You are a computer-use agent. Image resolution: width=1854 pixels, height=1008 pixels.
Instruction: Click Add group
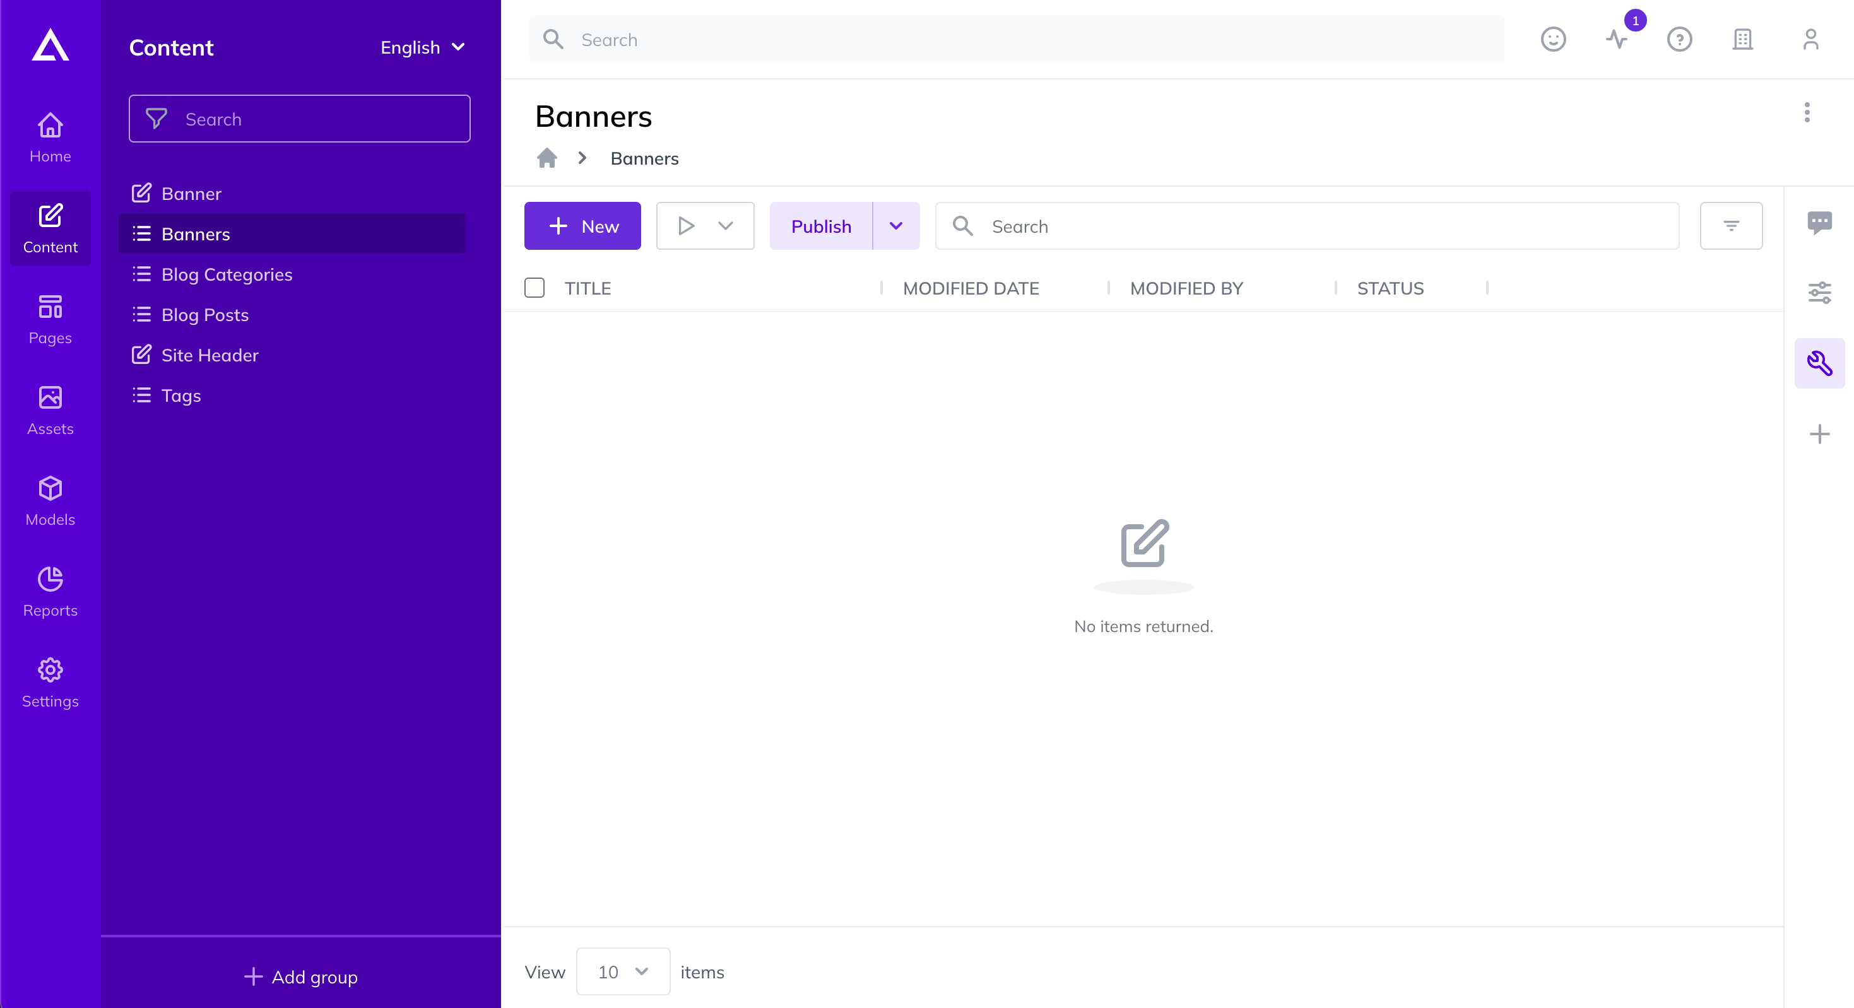(301, 977)
